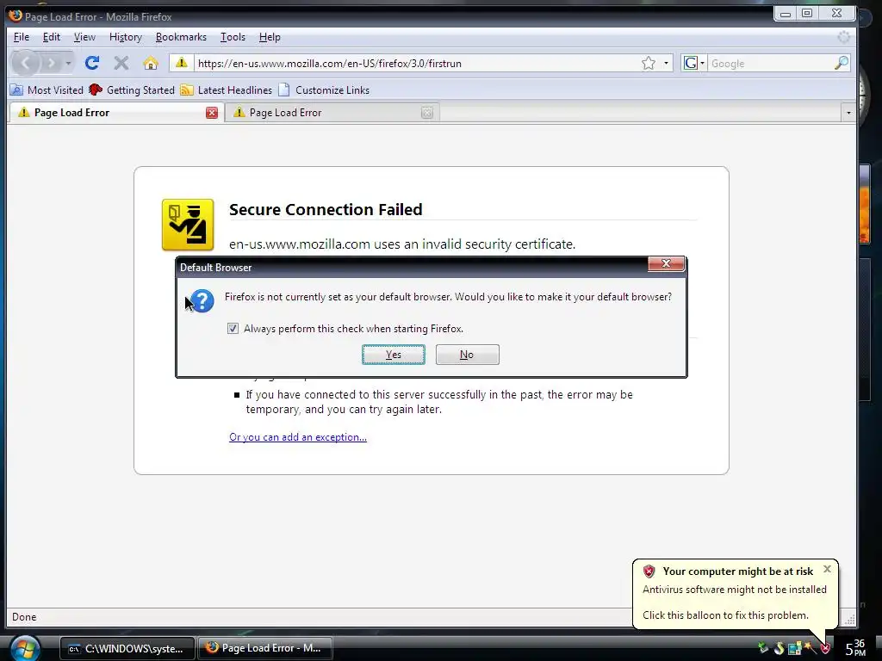Click Page Load Error Firefox taskbar button
The width and height of the screenshot is (882, 661).
click(265, 648)
